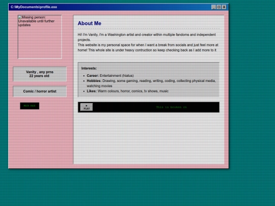
Task: Minimize the profile.exe window
Action: tap(213, 7)
